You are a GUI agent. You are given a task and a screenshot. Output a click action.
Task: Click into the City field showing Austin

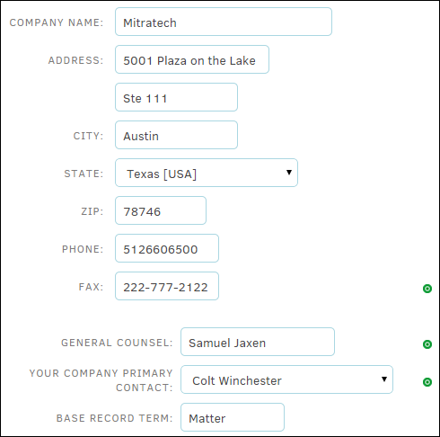point(176,135)
